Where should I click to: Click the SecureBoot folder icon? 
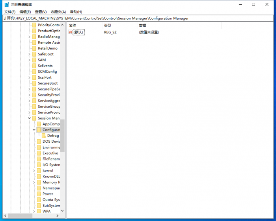click(x=34, y=83)
